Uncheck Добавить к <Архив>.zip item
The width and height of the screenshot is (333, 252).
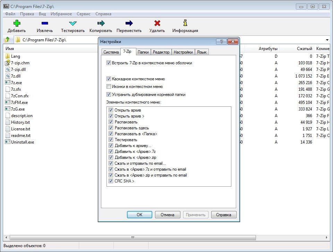[x=111, y=157]
